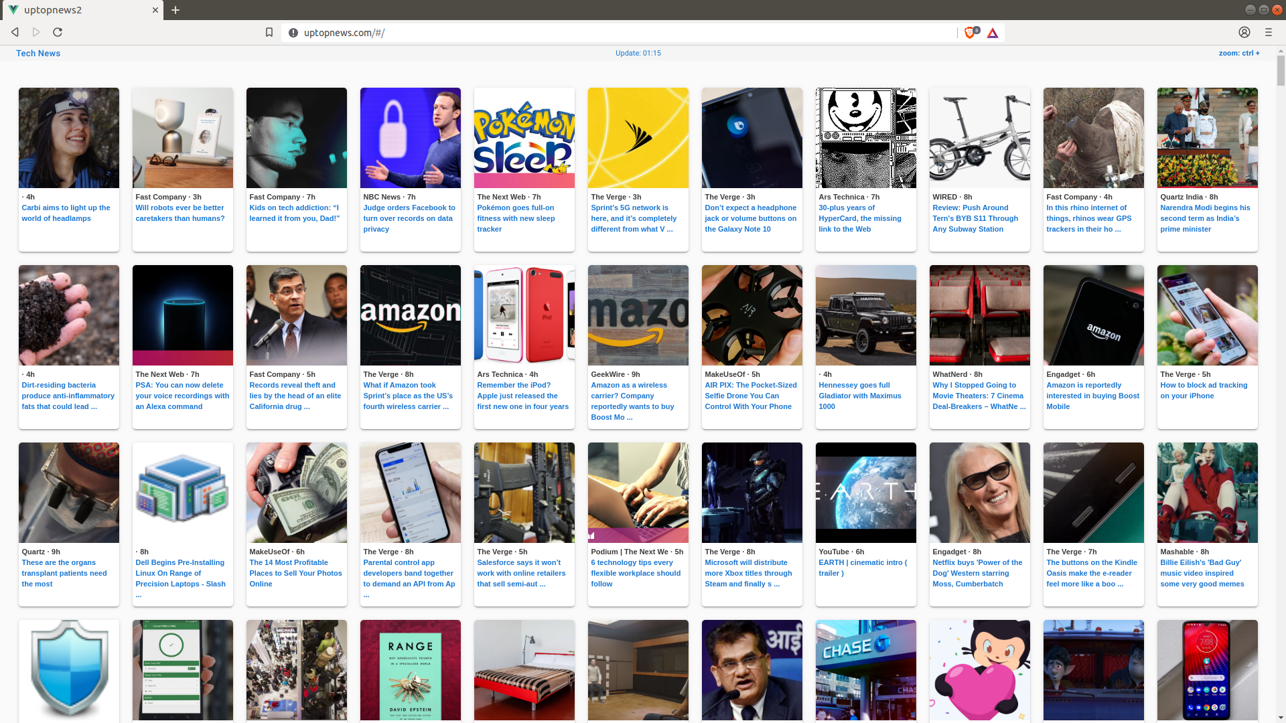Image resolution: width=1286 pixels, height=723 pixels.
Task: Click the zoom: ctrl + label
Action: click(x=1238, y=53)
